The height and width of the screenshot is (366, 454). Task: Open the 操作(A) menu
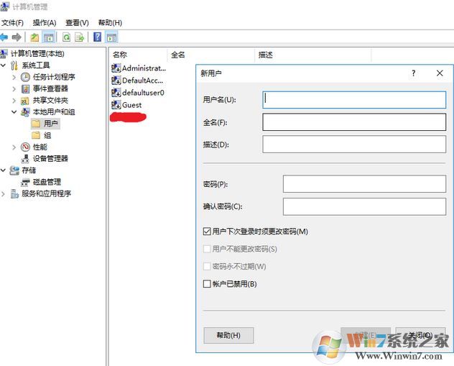click(44, 23)
